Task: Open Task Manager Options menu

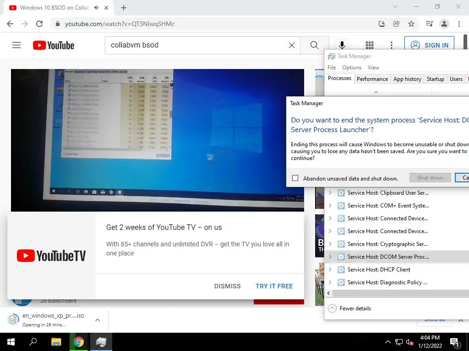Action: pos(352,68)
